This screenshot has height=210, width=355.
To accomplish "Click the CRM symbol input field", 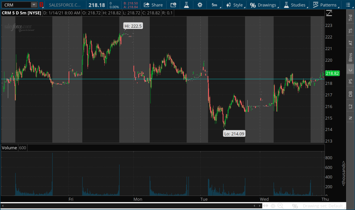I will (x=15, y=5).
